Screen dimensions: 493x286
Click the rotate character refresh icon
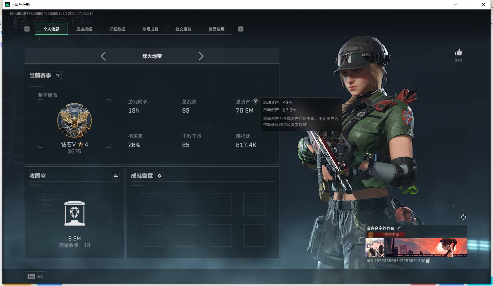coord(463,217)
